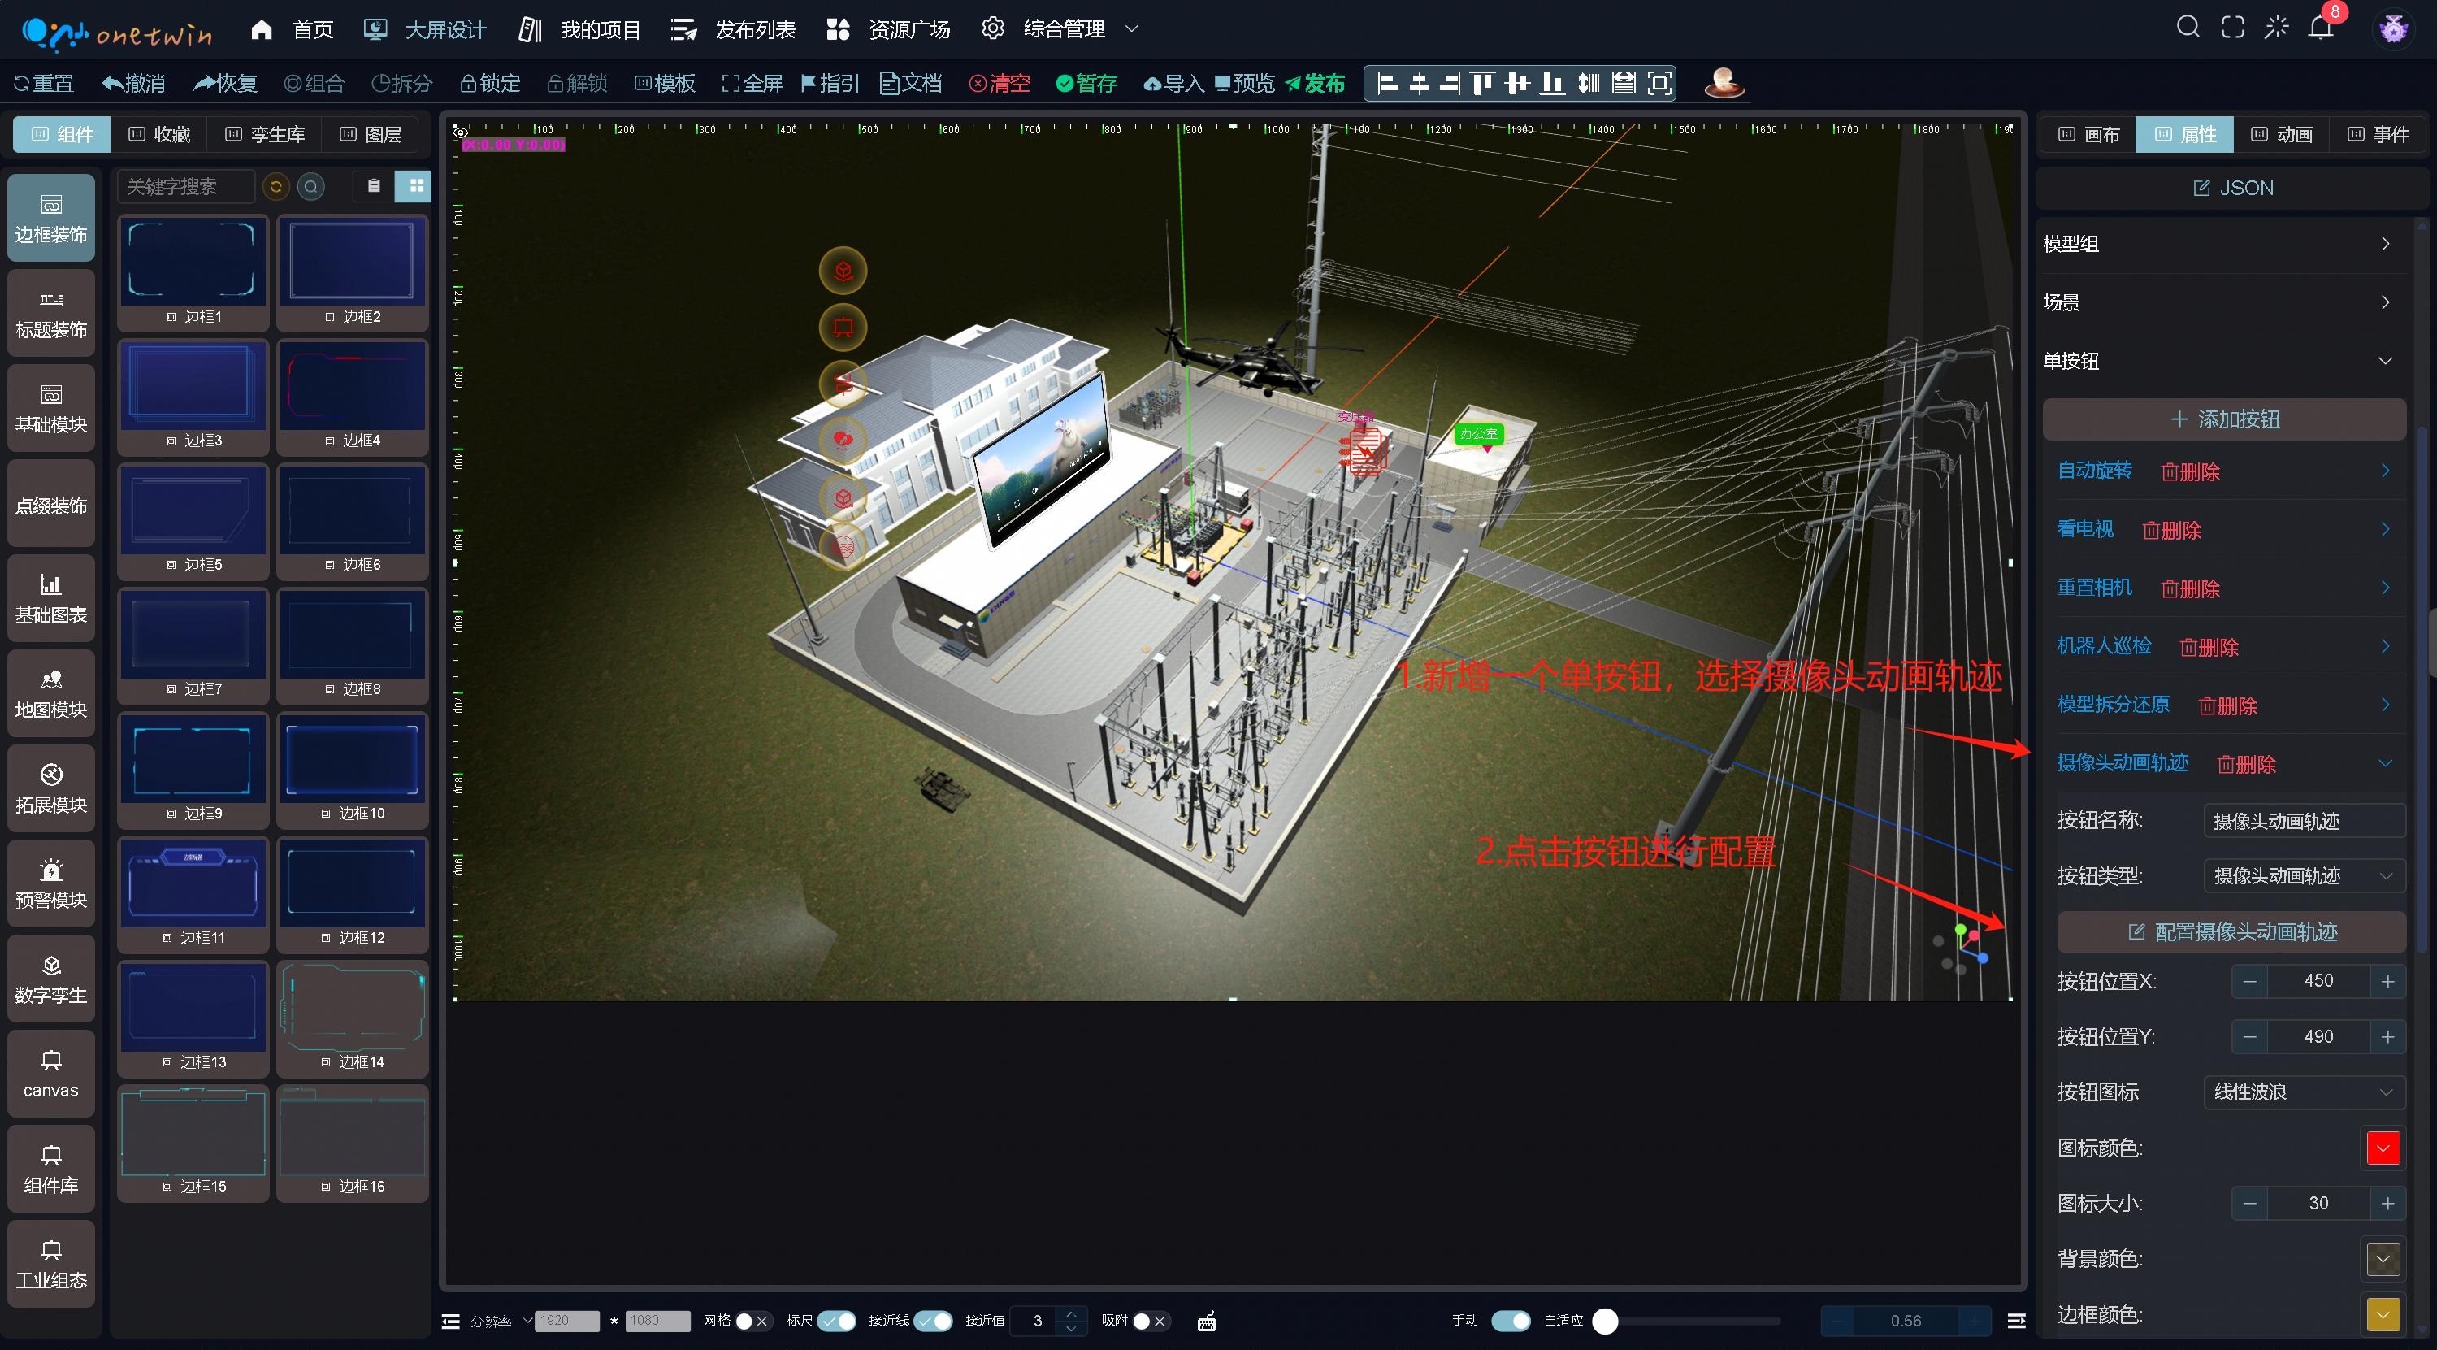Open the 数字孪生 sidebar category
Viewport: 2437px width, 1350px height.
pyautogui.click(x=51, y=979)
